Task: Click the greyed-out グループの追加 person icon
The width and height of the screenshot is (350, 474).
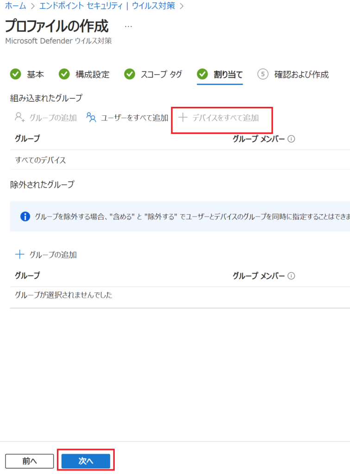Action: pos(19,118)
